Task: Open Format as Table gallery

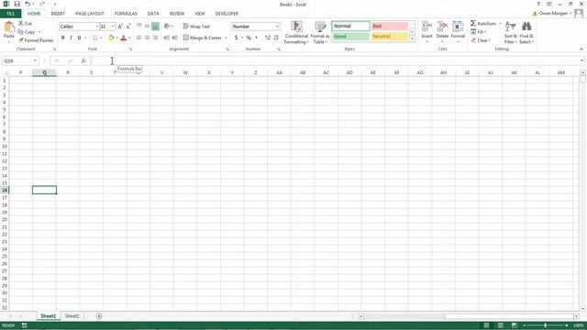Action: pyautogui.click(x=320, y=33)
